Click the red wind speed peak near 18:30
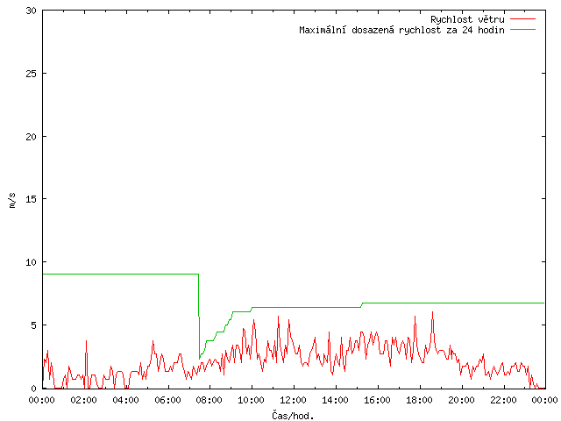561x421 pixels. [x=432, y=312]
